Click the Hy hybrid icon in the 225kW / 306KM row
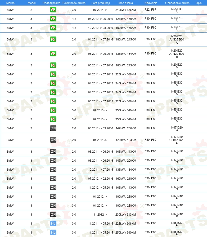This screenshot has height=237, width=207. point(53,224)
